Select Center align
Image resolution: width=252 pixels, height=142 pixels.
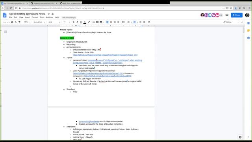(x=111, y=22)
